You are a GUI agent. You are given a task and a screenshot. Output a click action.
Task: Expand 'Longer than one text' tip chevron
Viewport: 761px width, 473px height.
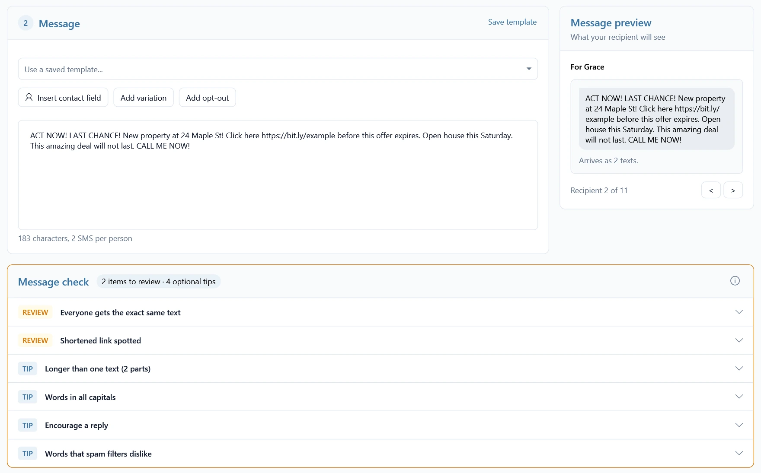coord(739,368)
